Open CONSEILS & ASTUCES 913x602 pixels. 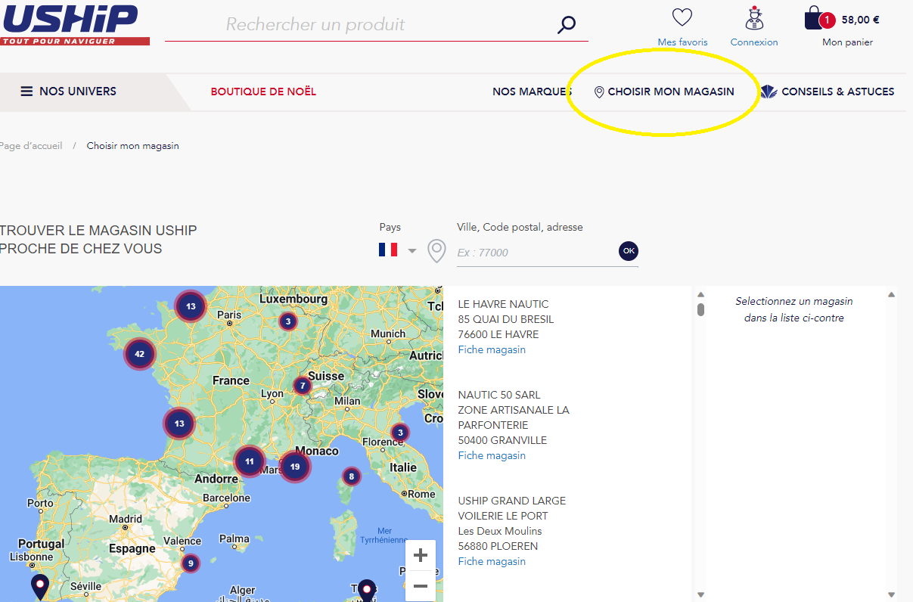(x=828, y=92)
